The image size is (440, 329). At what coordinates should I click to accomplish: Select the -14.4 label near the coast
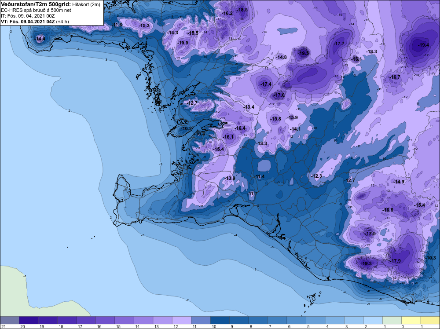click(x=40, y=39)
